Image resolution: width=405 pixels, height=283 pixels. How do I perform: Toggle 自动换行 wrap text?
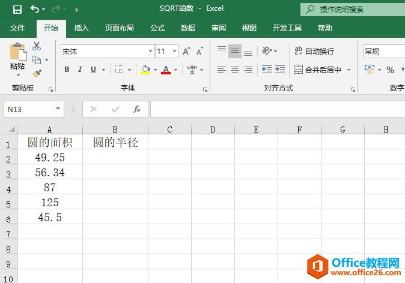314,52
